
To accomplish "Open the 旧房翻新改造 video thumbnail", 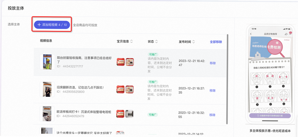I will coord(47,89).
